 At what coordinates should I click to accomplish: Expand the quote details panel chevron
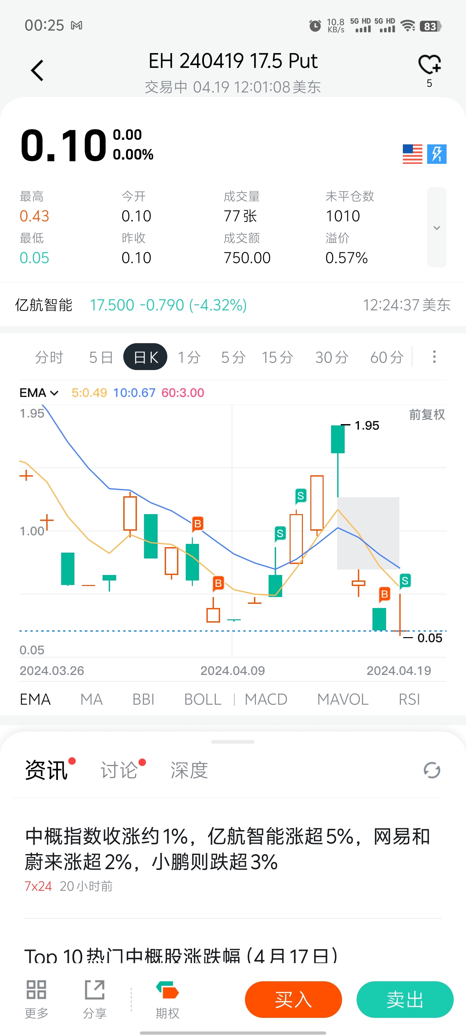coord(437,228)
